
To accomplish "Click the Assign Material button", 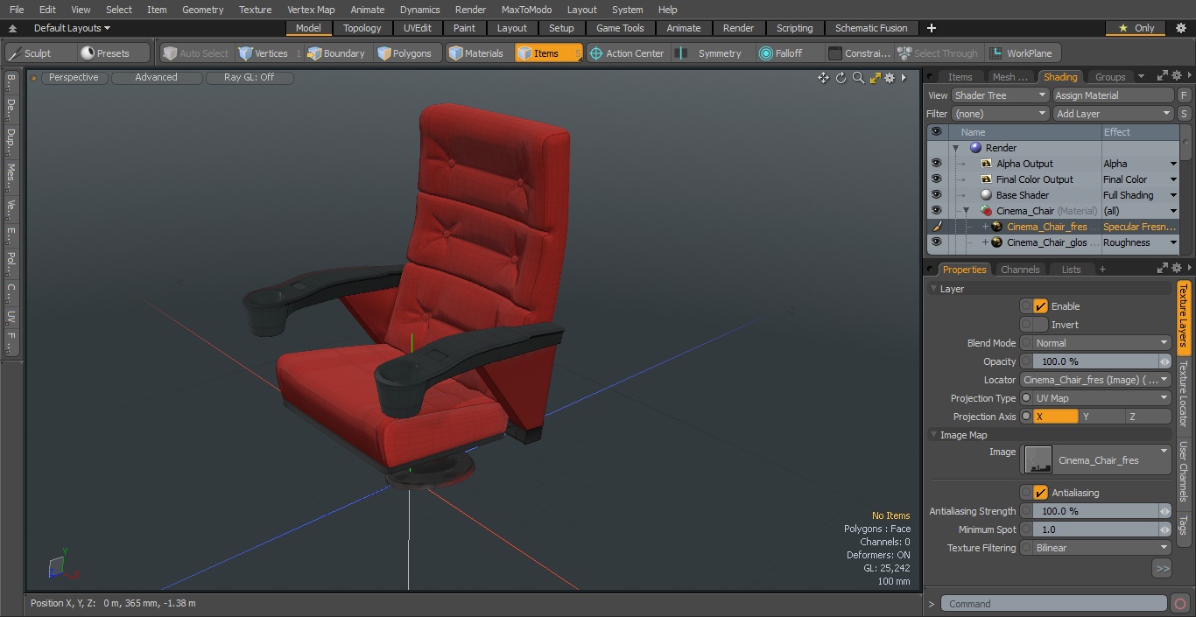I will [x=1113, y=95].
